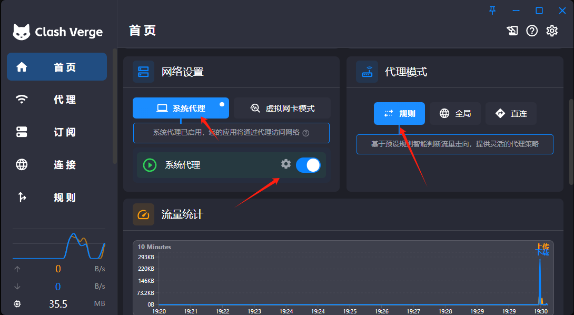Click the green play icon for 系统代理
574x315 pixels.
click(x=150, y=165)
